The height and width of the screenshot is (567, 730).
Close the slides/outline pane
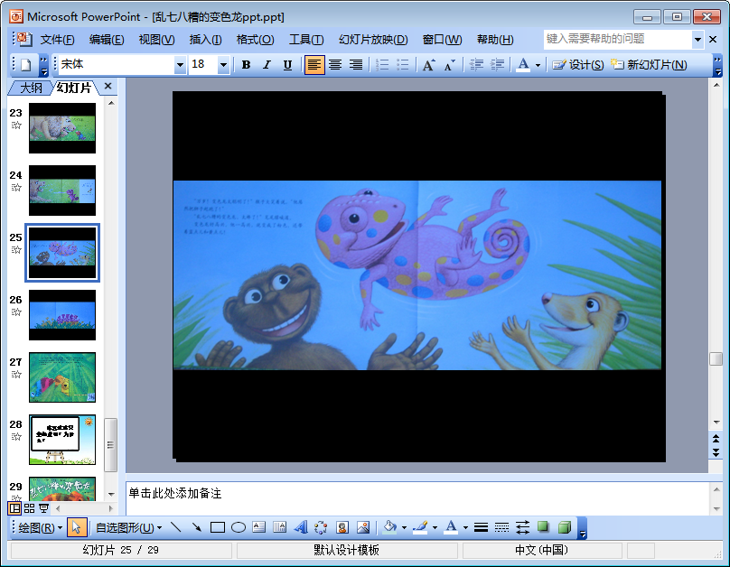tap(108, 86)
